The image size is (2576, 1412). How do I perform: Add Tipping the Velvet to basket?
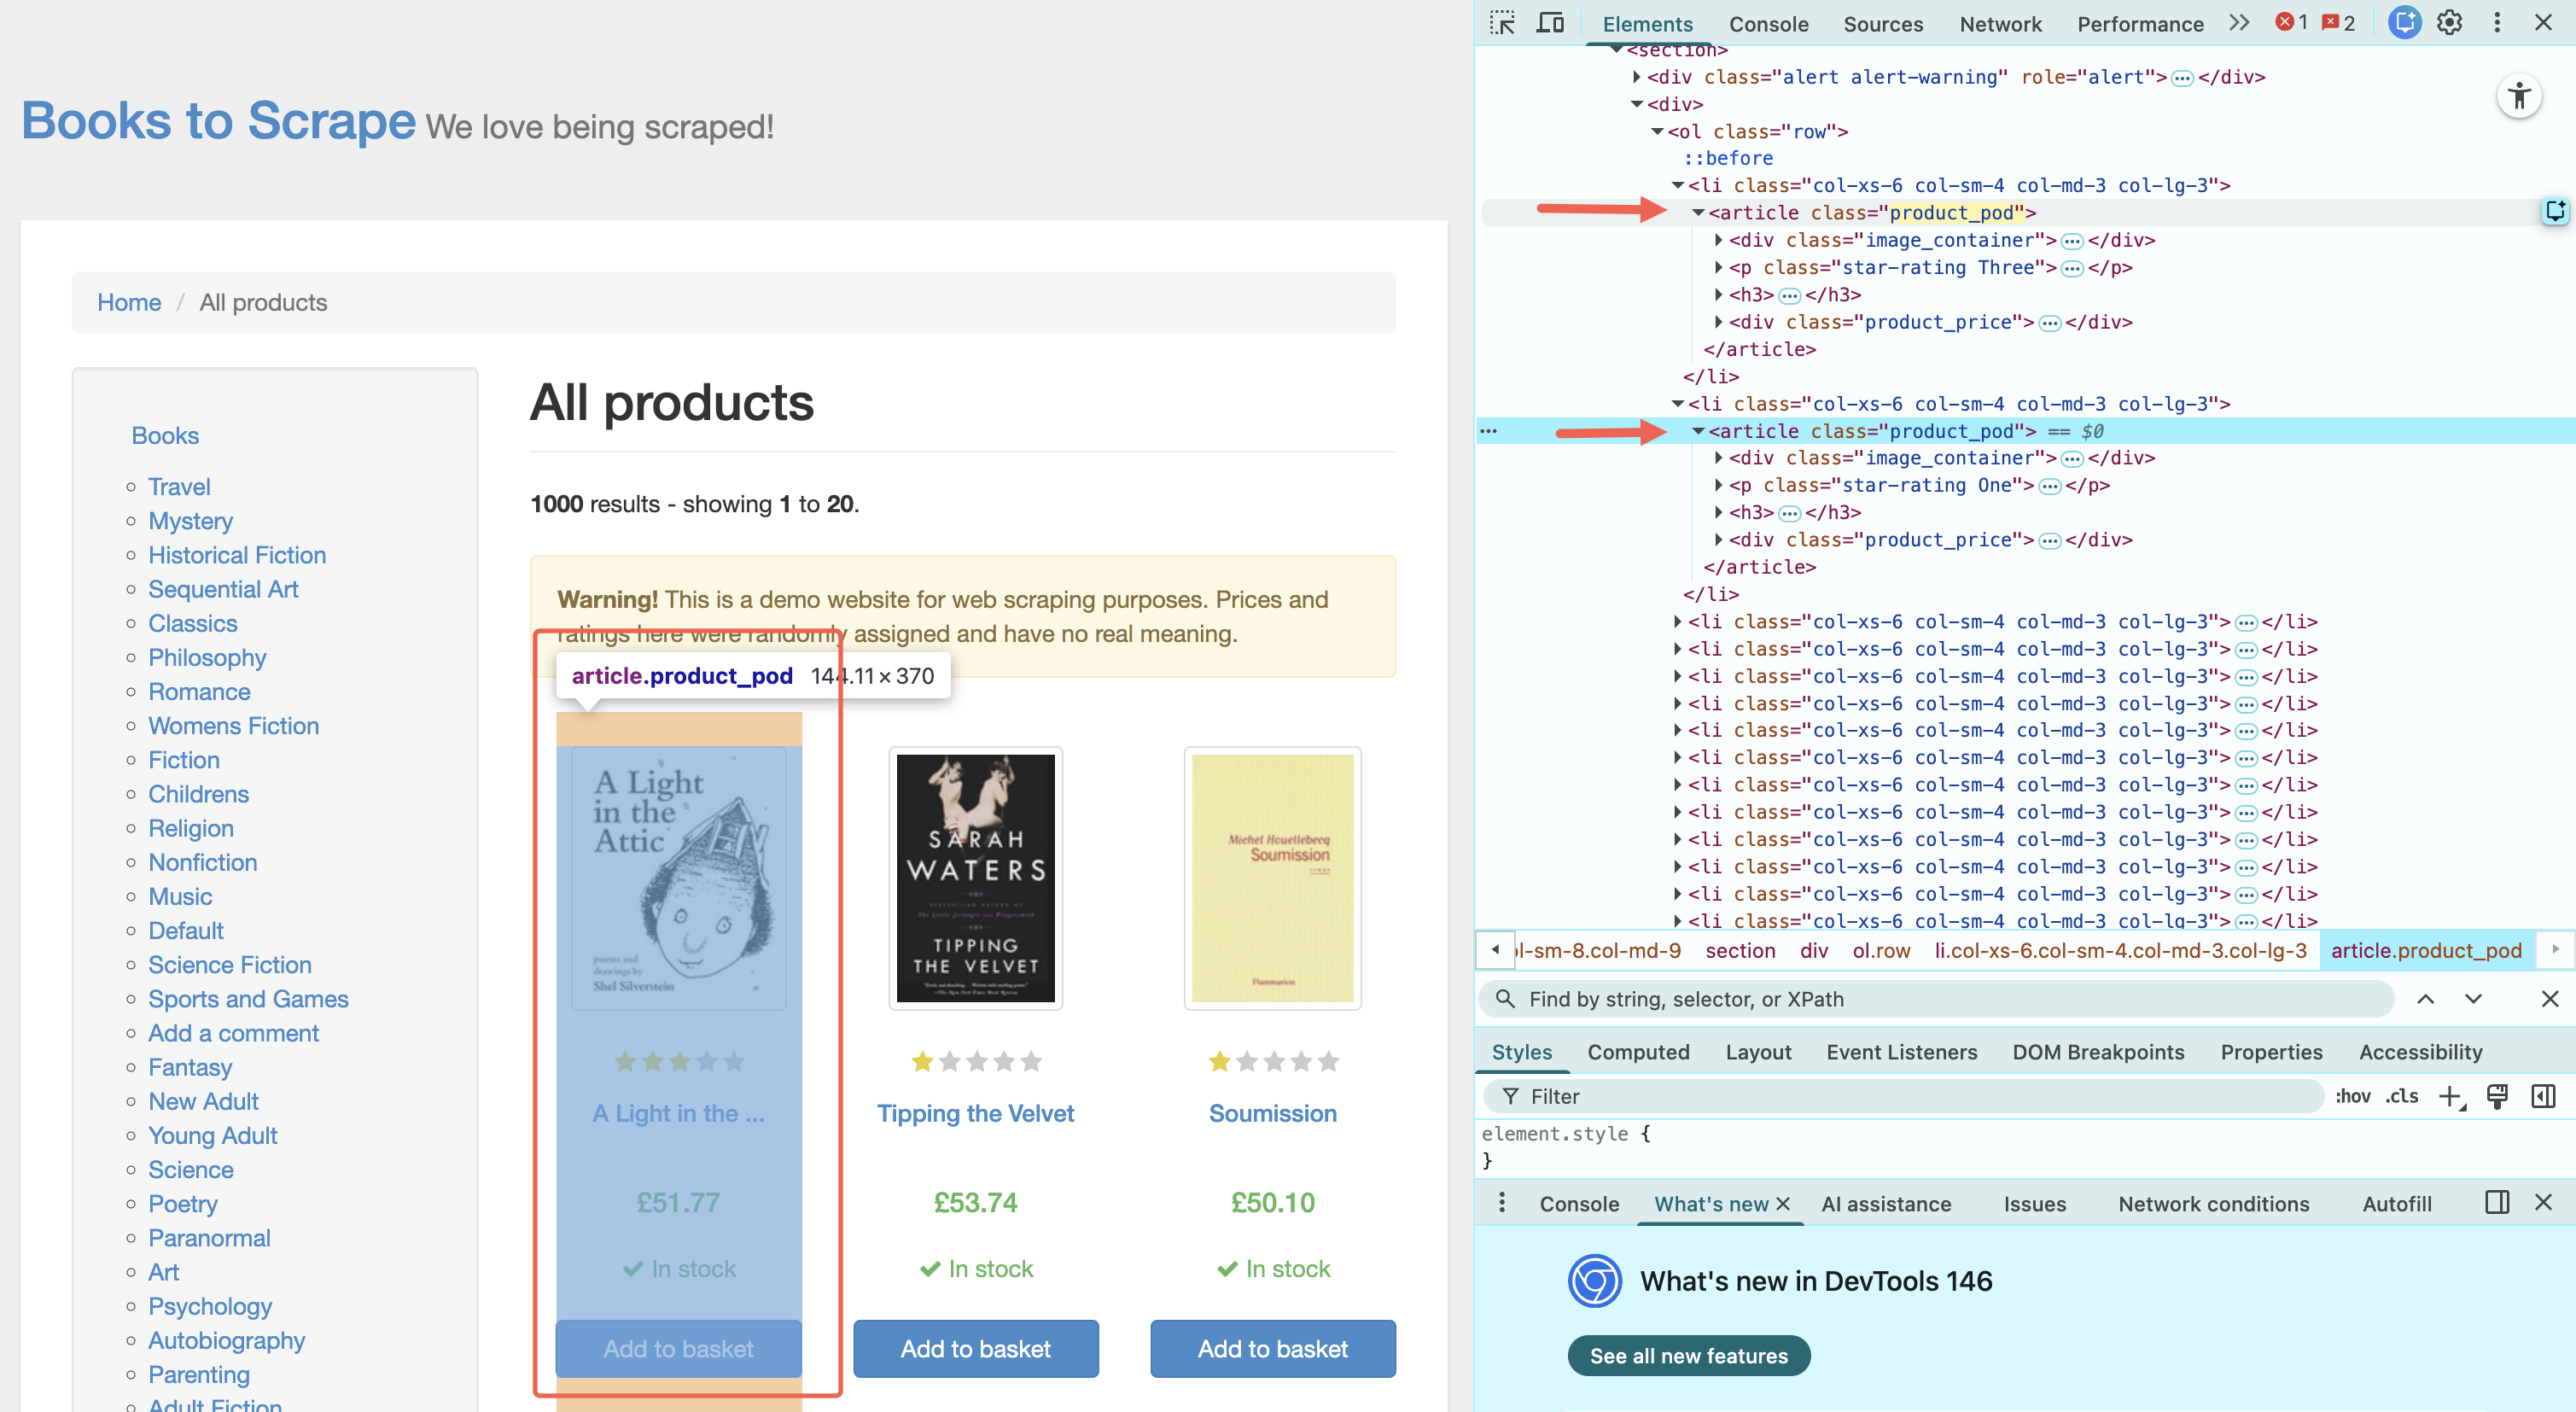(975, 1349)
